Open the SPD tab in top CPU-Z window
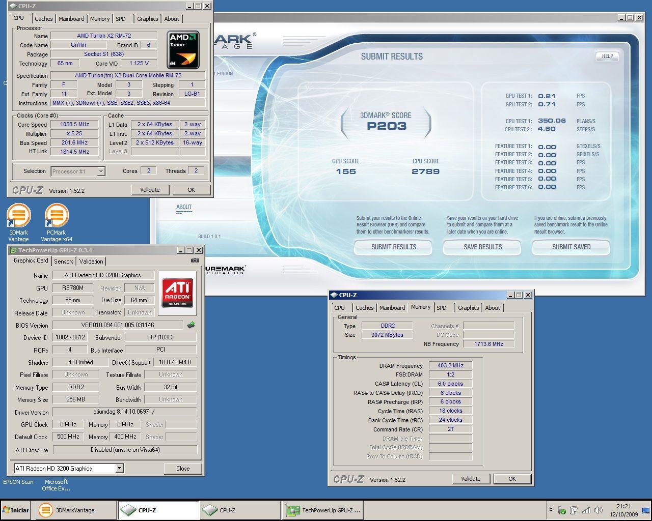 pyautogui.click(x=121, y=19)
